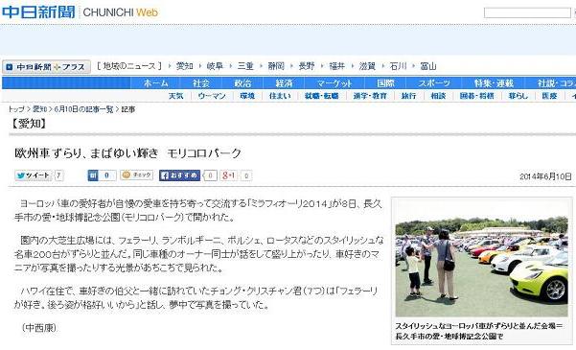Open the 岐阜 regional news link
This screenshot has width=576, height=350.
215,66
